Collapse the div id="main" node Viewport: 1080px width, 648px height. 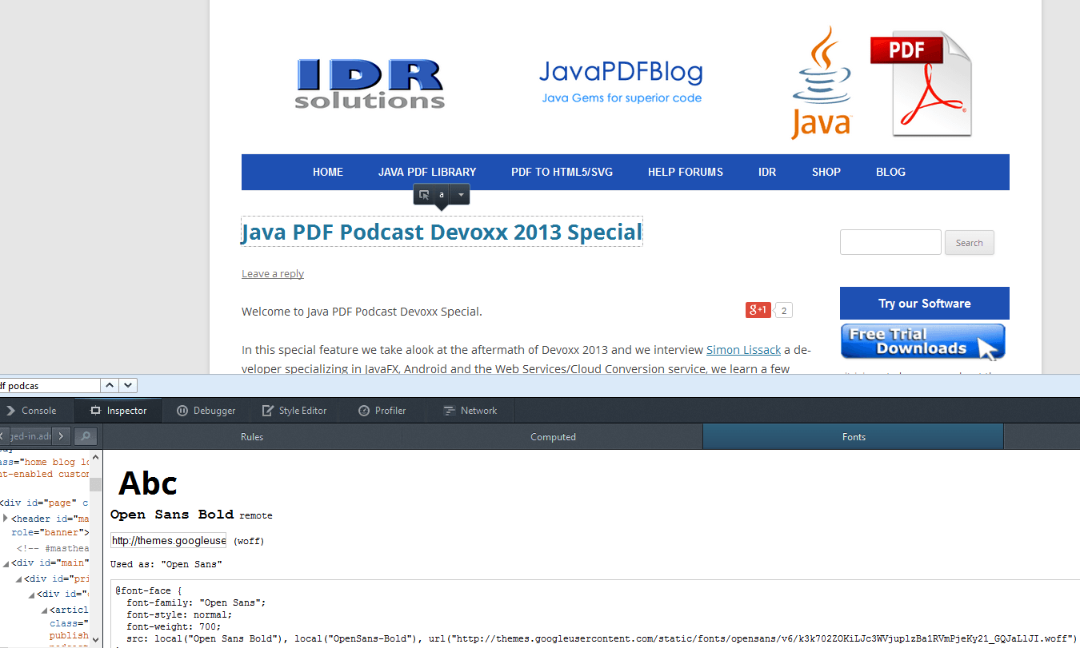pos(6,563)
